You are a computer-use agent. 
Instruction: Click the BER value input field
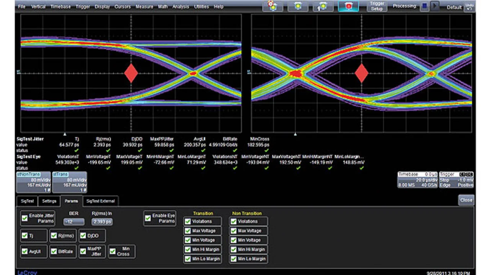[x=74, y=221]
